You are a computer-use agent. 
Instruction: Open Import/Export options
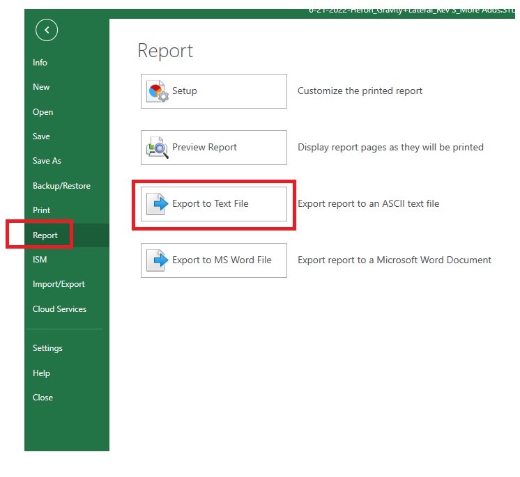(59, 284)
